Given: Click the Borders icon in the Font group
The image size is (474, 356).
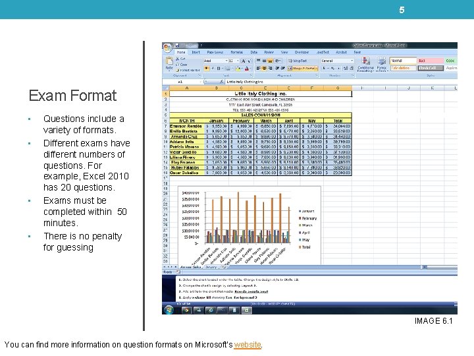Looking at the screenshot, I should tap(228, 69).
